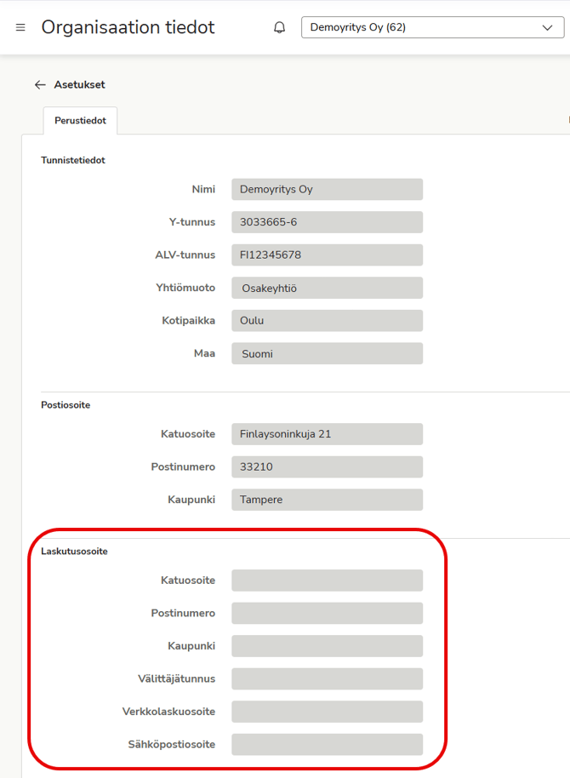Click the Organisaation tiedot page title
Viewport: 570px width, 778px height.
point(128,27)
